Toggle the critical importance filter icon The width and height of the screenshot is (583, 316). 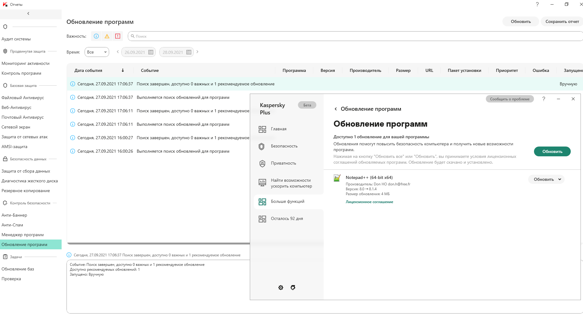(x=118, y=36)
